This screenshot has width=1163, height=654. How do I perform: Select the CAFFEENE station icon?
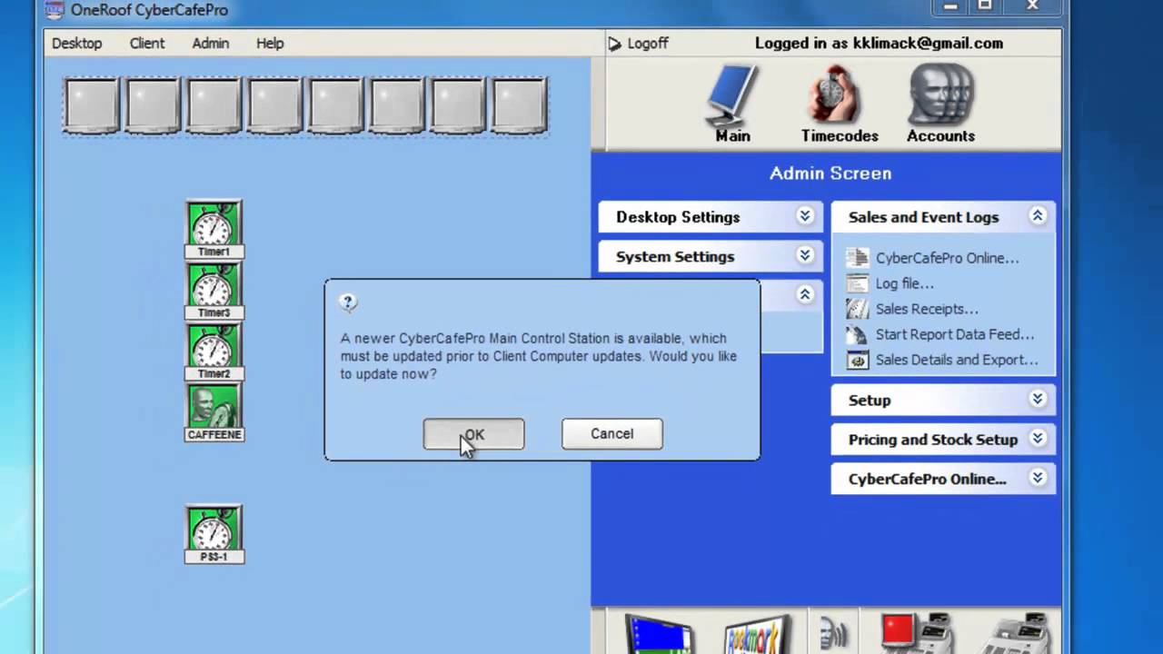(x=214, y=412)
